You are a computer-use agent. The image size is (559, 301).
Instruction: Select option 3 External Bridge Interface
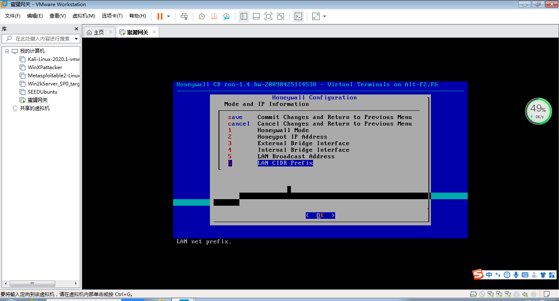point(289,144)
